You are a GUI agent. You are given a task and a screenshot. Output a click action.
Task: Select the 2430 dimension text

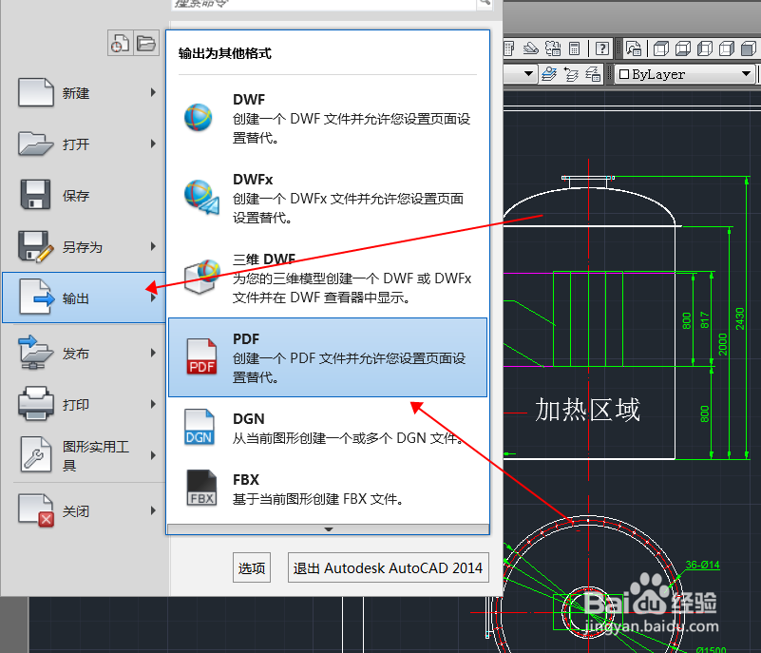point(740,318)
